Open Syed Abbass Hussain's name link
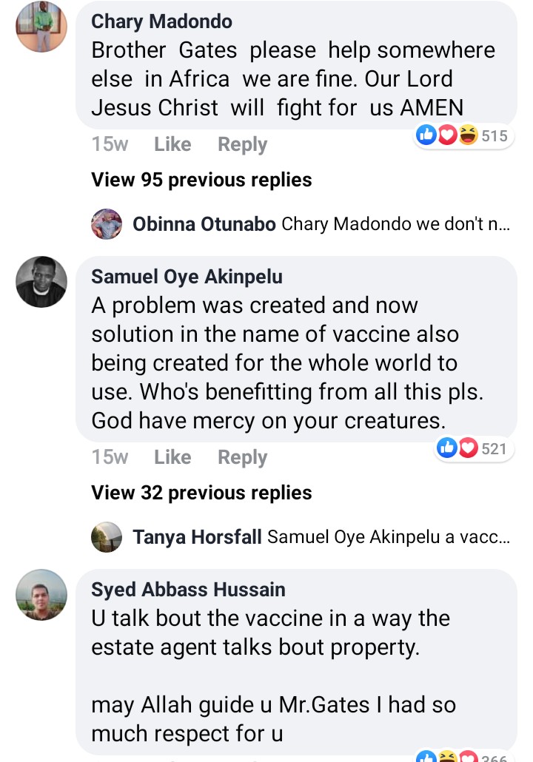 click(x=188, y=590)
